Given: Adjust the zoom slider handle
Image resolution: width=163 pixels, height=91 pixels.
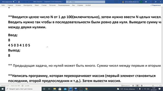Looking at the screenshot, I should [153, 86].
